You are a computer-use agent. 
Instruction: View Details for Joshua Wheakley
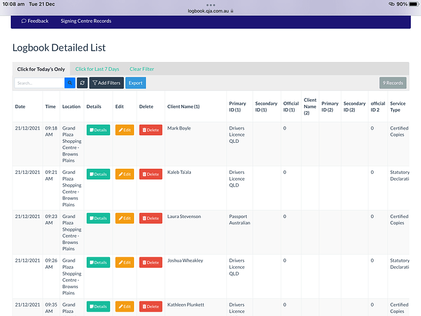point(98,262)
